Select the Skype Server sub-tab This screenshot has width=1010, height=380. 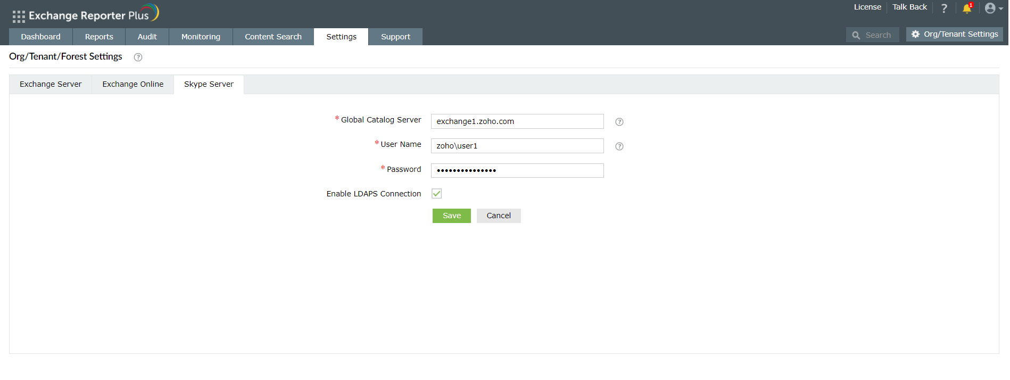tap(209, 84)
